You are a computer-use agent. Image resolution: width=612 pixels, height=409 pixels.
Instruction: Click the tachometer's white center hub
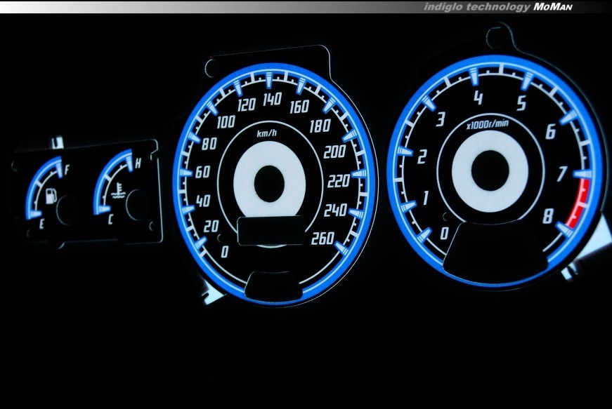coord(490,171)
